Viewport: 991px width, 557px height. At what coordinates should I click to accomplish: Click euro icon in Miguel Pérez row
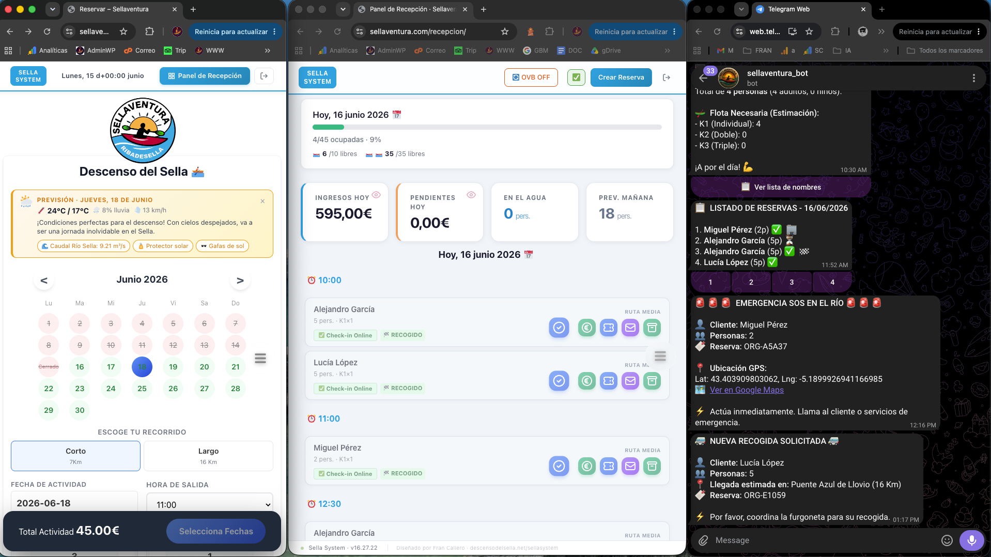point(587,466)
